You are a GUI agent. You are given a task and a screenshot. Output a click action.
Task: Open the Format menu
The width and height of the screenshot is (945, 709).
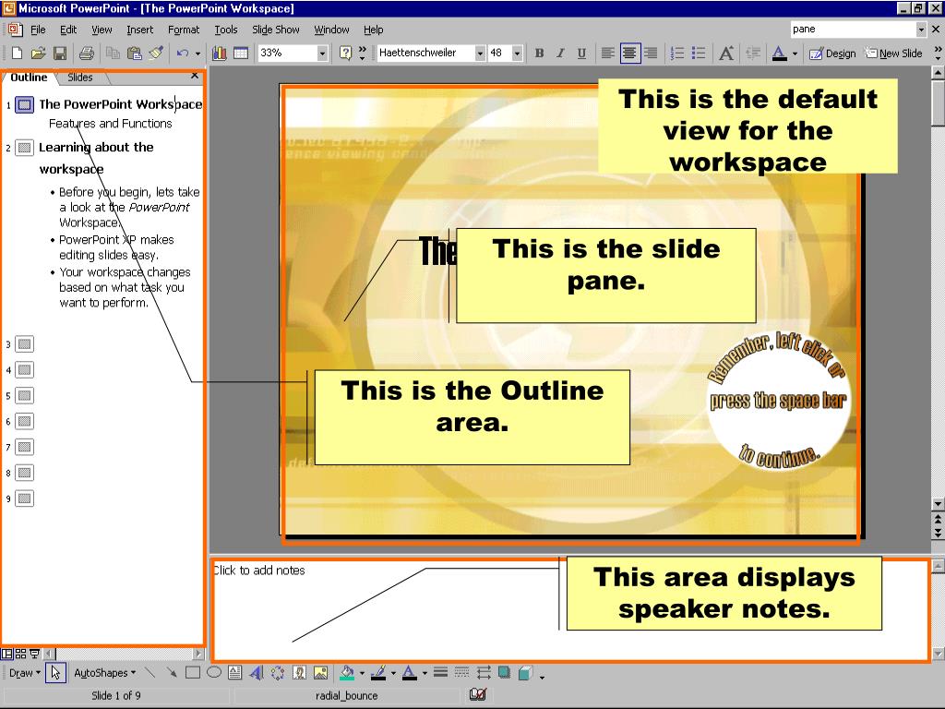(x=184, y=30)
